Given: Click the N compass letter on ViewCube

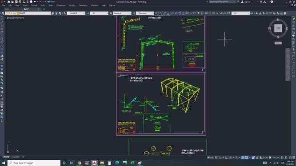Looking at the screenshot, I should [278, 20].
